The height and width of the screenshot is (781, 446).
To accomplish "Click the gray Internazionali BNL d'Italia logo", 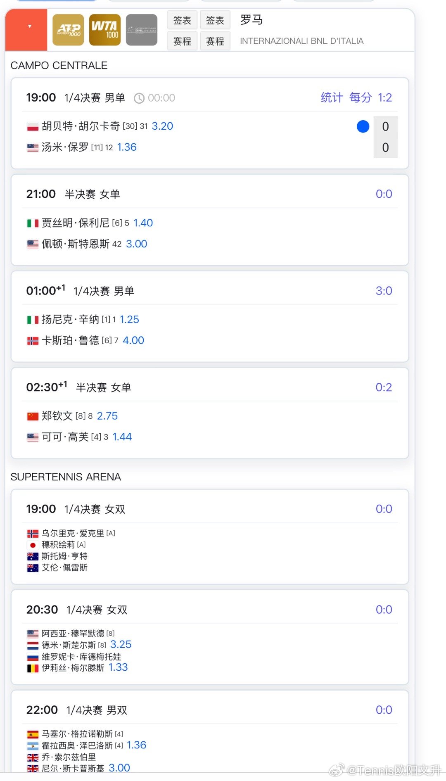I will [x=142, y=30].
